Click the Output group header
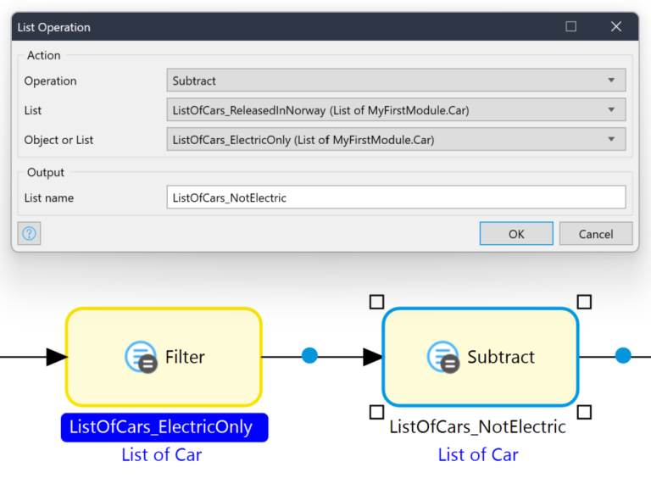Screen dimensions: 651x495 point(46,172)
